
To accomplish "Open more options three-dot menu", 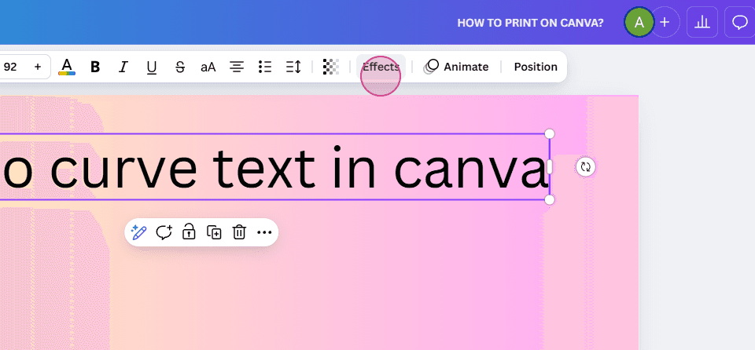I will pos(264,233).
